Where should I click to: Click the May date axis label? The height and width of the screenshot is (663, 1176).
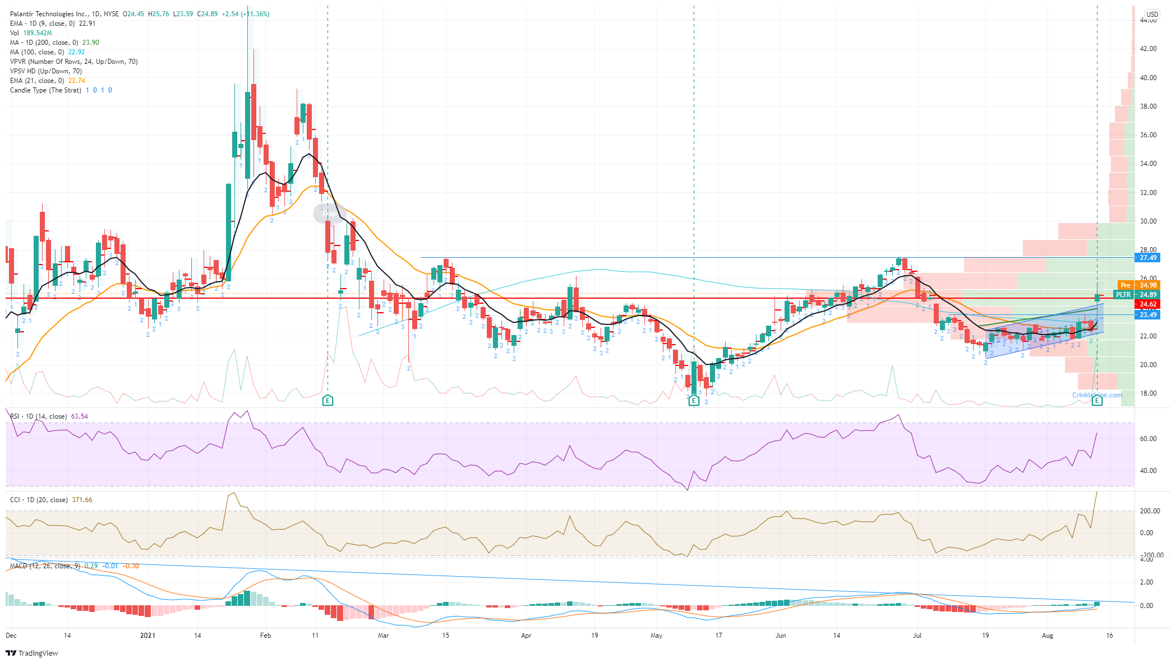pyautogui.click(x=656, y=636)
